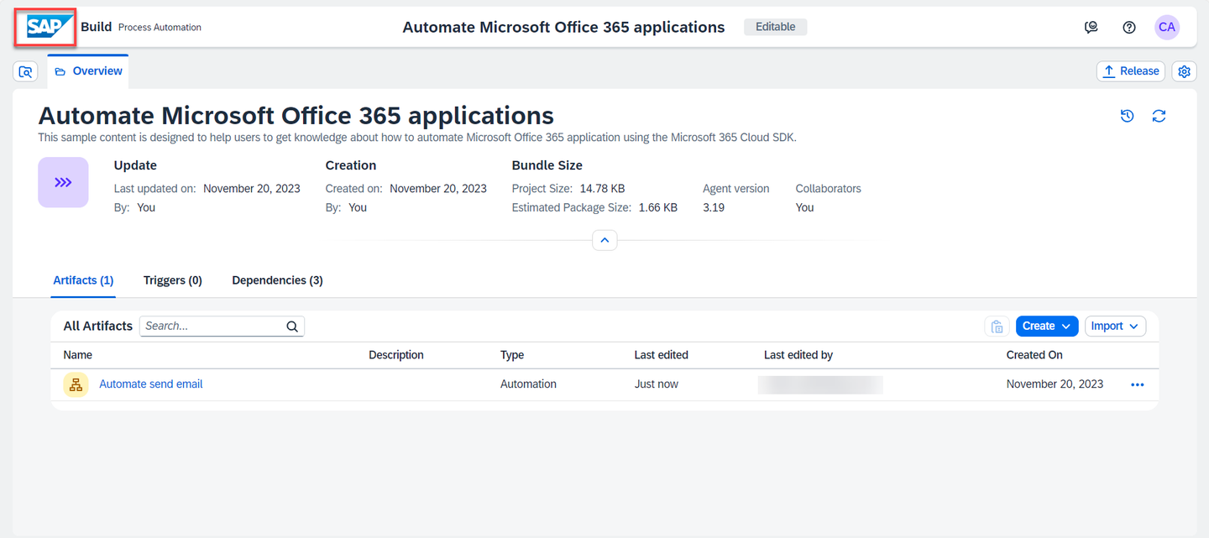Screen dimensions: 1209x538
Task: Collapse the project header with chevron
Action: pos(604,240)
